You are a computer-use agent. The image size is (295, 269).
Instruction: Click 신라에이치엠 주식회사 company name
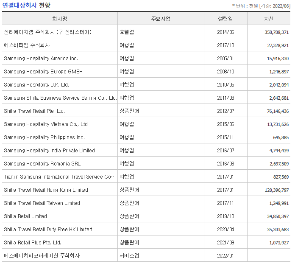[x=47, y=32]
